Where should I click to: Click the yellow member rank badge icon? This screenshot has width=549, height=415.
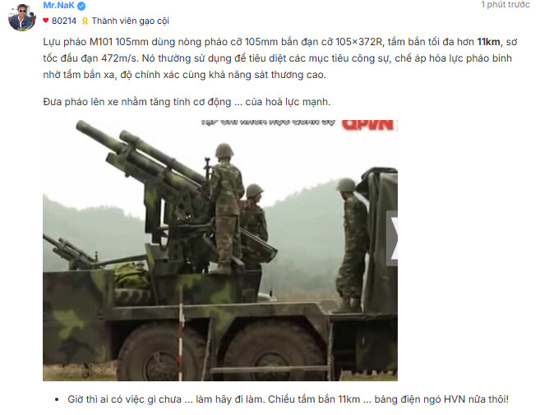coord(85,21)
